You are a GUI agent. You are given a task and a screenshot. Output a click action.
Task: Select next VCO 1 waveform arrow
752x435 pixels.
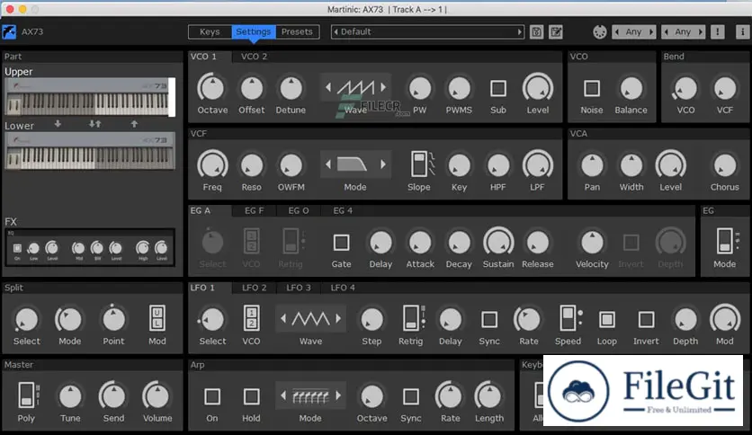point(383,87)
